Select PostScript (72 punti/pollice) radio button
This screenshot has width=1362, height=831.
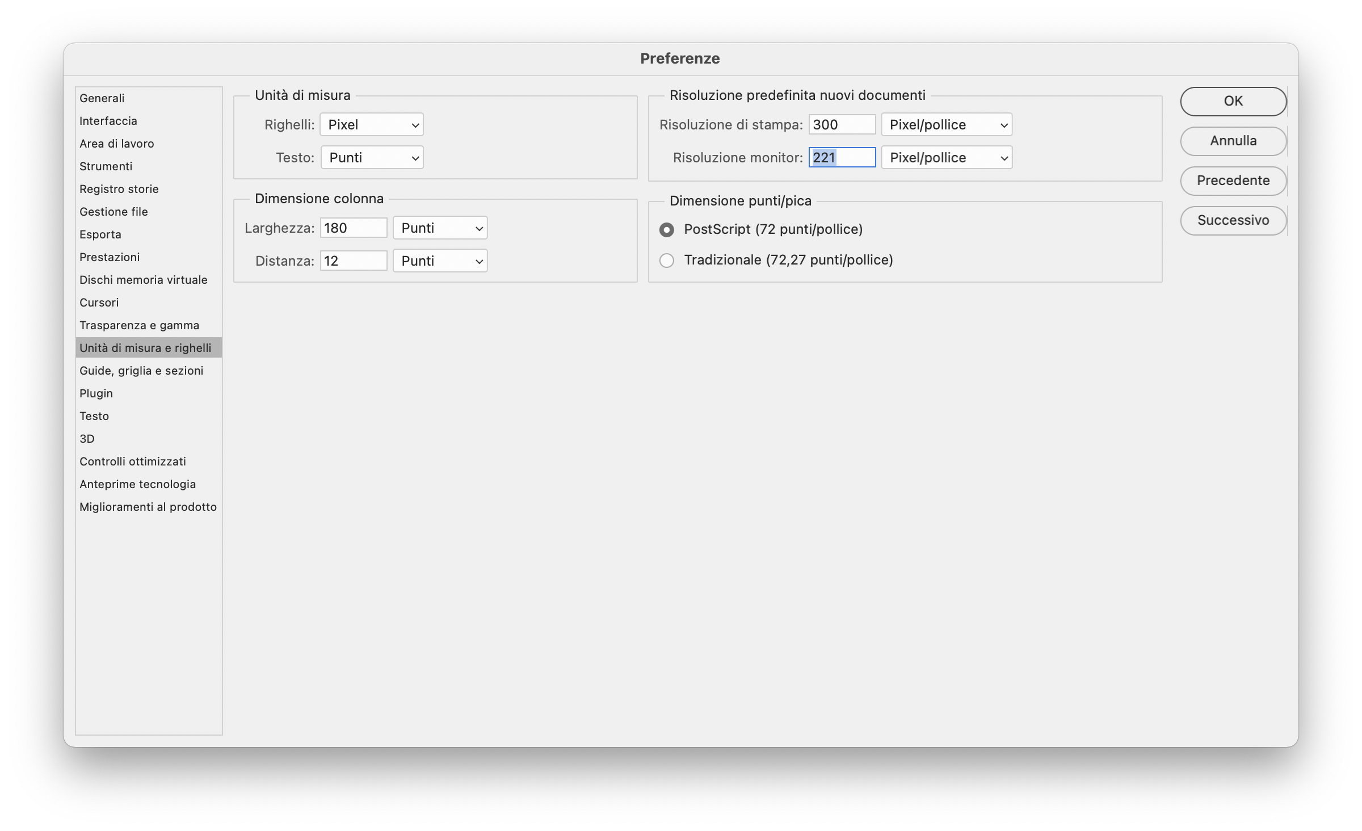tap(667, 229)
